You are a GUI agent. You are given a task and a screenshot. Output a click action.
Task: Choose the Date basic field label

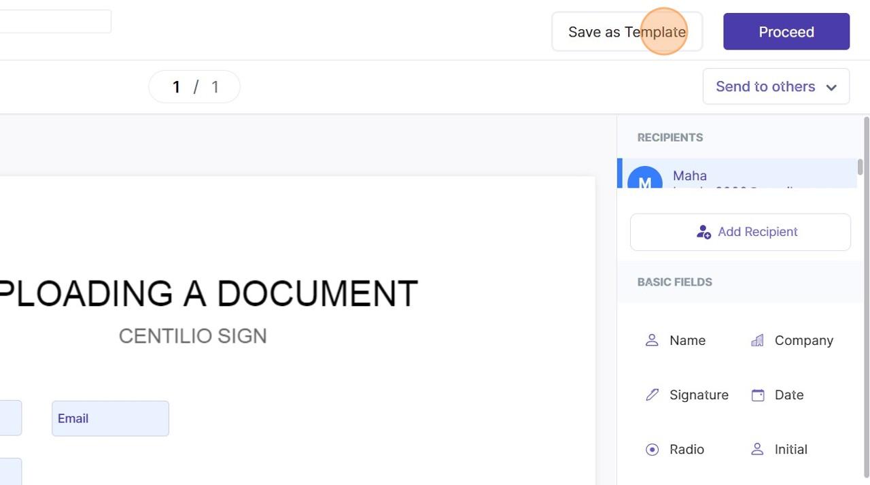coord(789,395)
